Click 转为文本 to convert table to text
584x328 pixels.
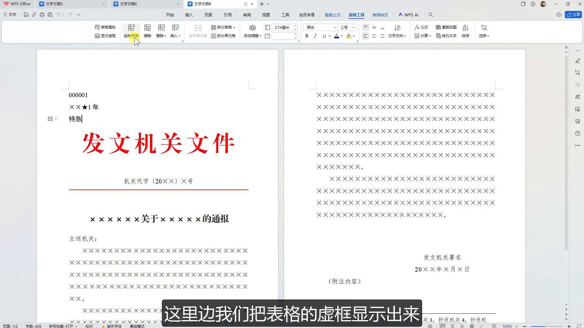coord(446,36)
